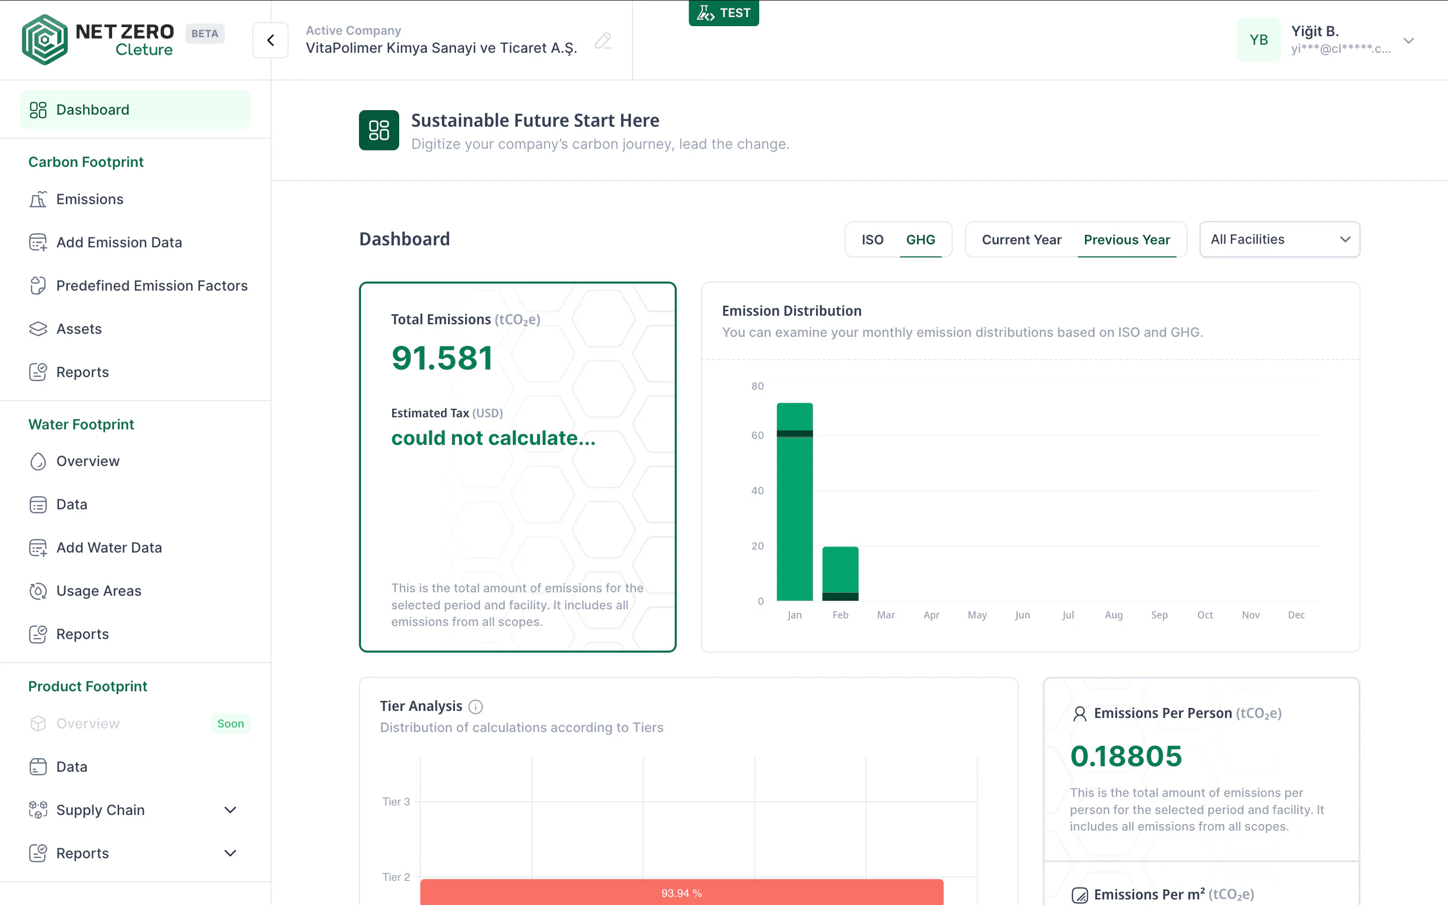Open the All Facilities dropdown
The image size is (1448, 905).
pyautogui.click(x=1279, y=239)
